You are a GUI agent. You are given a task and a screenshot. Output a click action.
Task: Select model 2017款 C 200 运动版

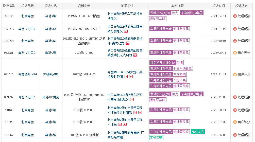coord(84,135)
